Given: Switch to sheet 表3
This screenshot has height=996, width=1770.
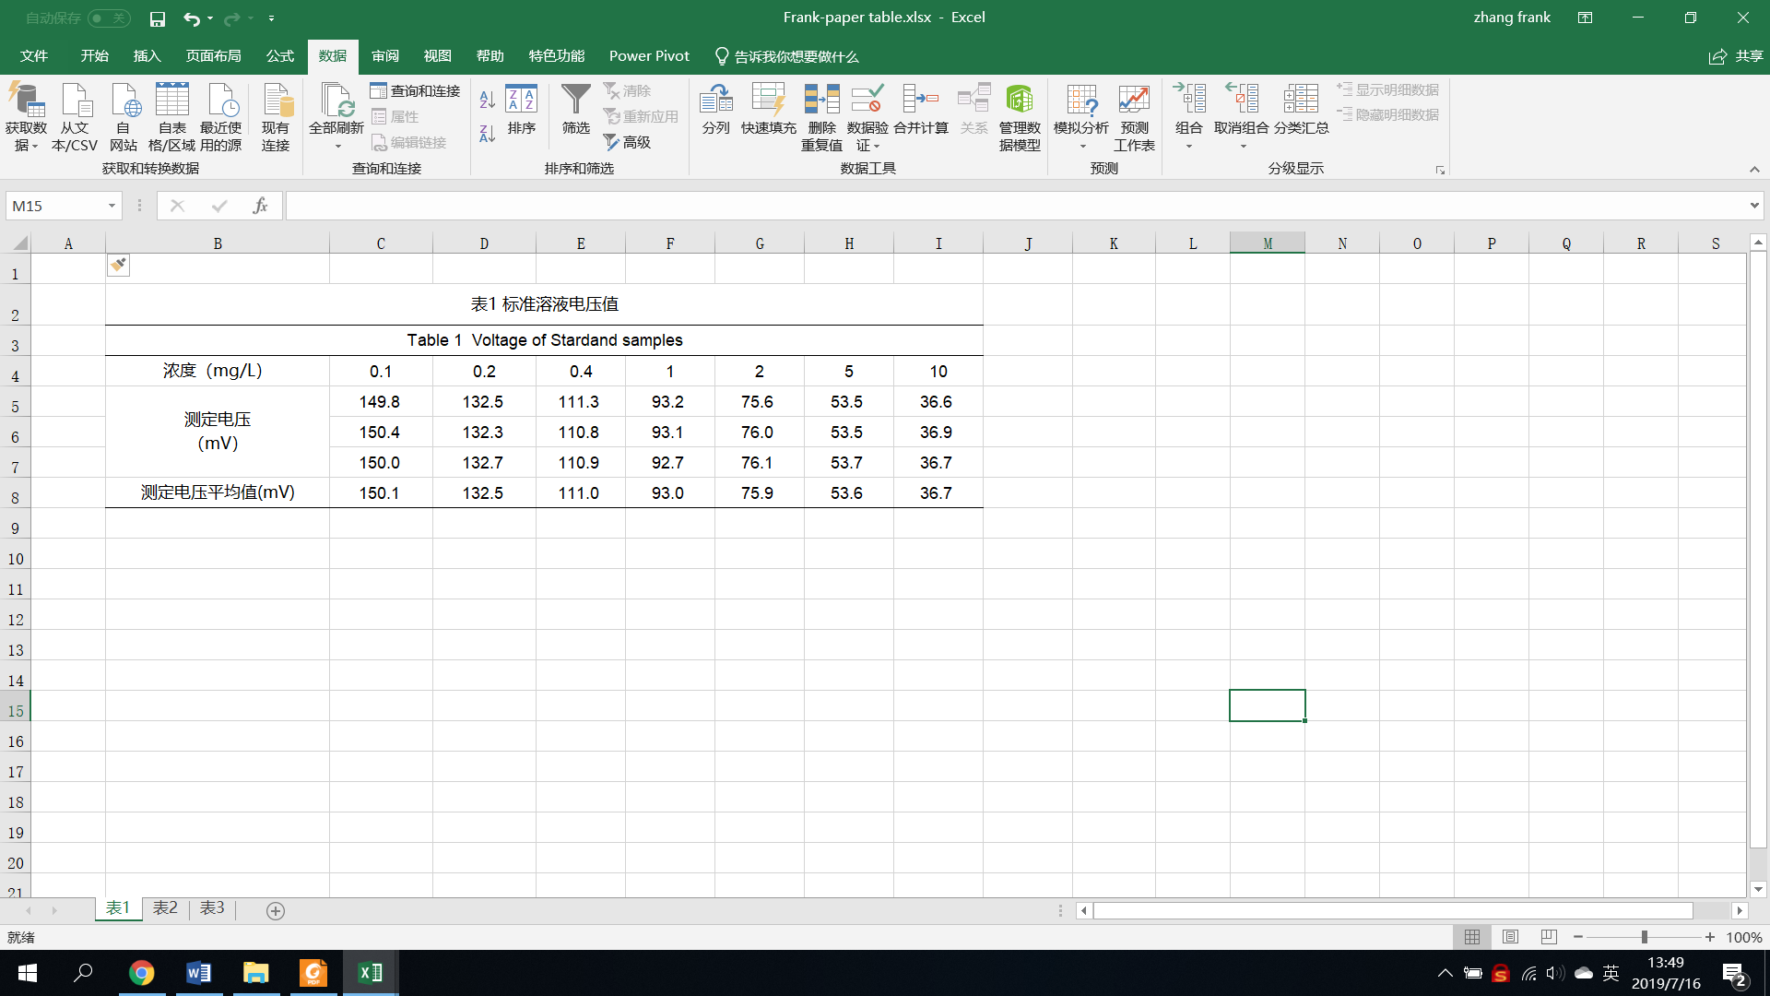Looking at the screenshot, I should tap(212, 908).
